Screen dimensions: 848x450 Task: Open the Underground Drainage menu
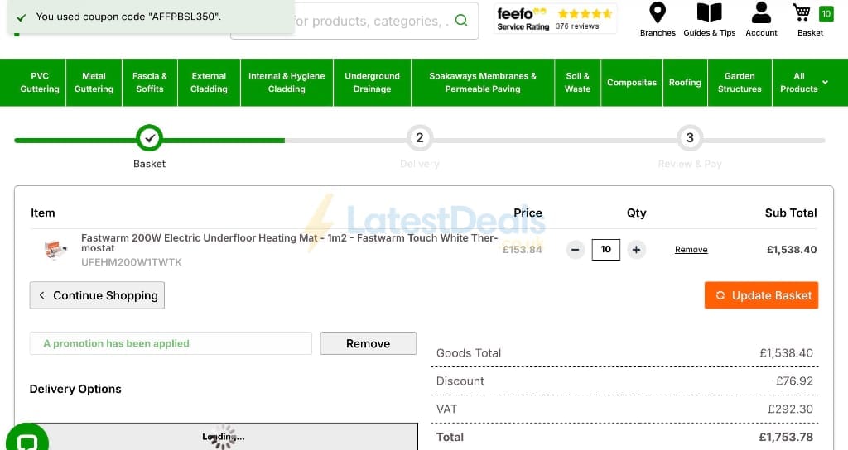372,83
